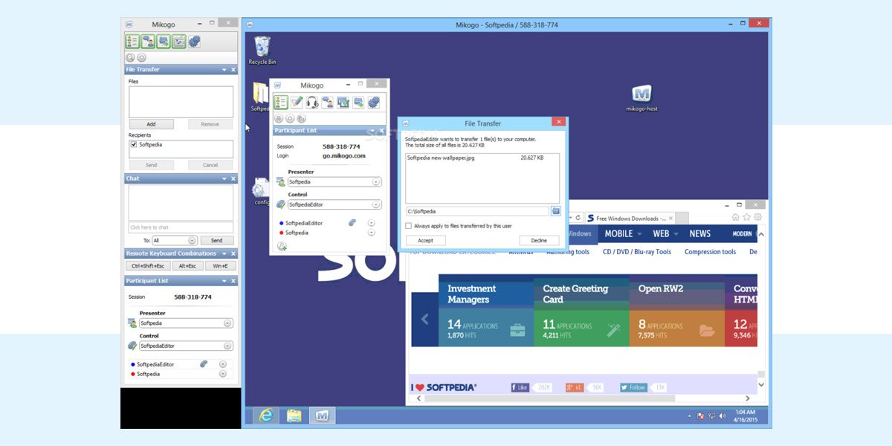Click the Add button under Files
Image resolution: width=892 pixels, height=446 pixels.
point(151,124)
